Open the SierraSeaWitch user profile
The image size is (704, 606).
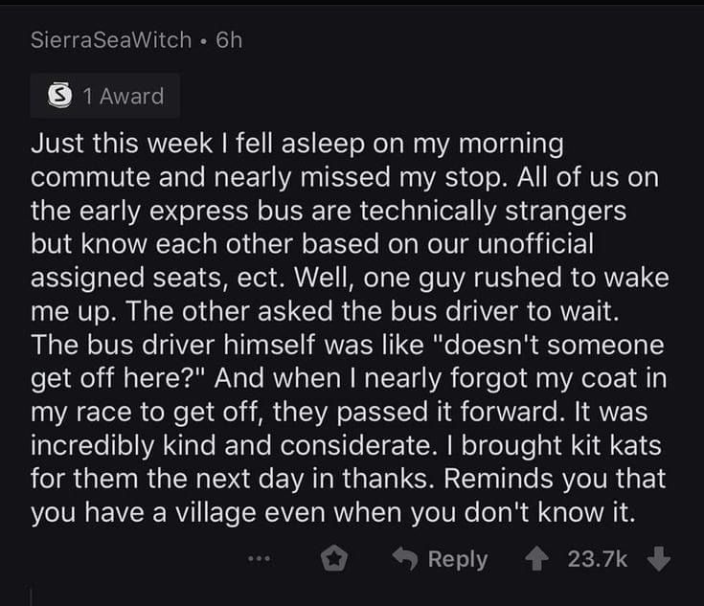pyautogui.click(x=104, y=40)
